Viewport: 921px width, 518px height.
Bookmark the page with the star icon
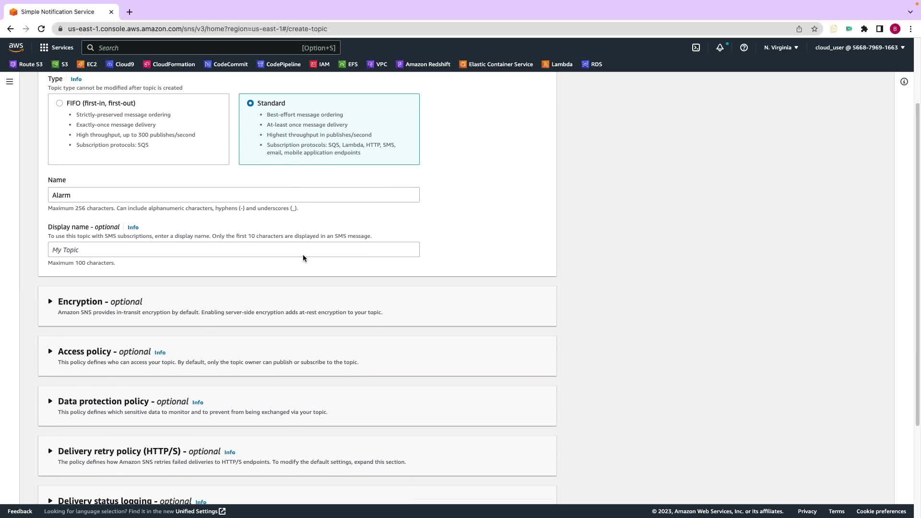tap(815, 29)
